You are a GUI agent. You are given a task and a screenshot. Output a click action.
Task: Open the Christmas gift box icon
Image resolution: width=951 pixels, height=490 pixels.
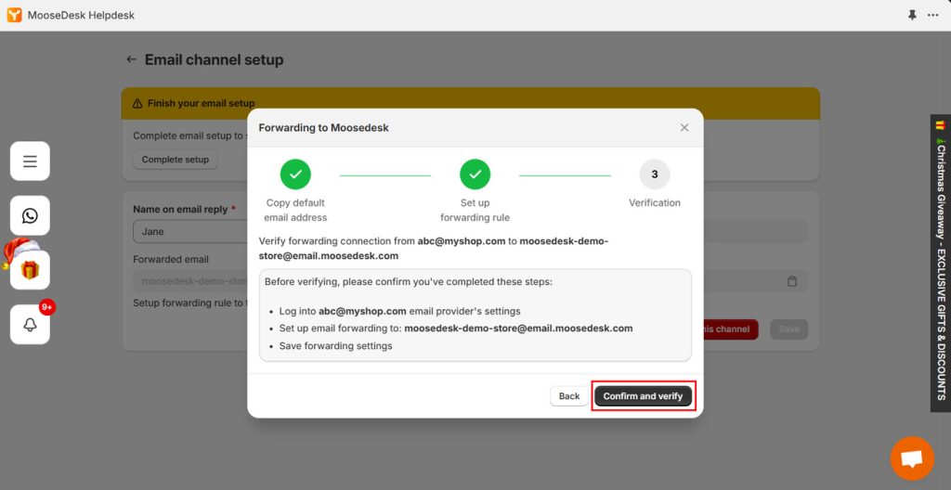click(30, 270)
